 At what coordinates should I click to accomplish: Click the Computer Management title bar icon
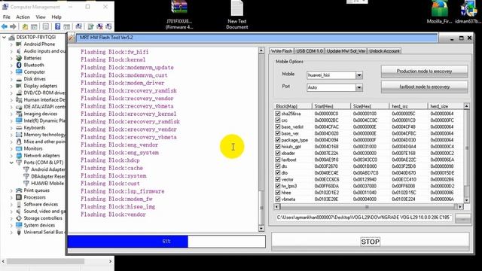coord(5,7)
